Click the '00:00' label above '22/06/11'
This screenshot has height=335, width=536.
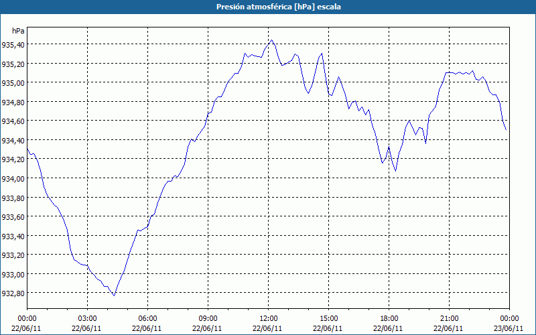27,319
